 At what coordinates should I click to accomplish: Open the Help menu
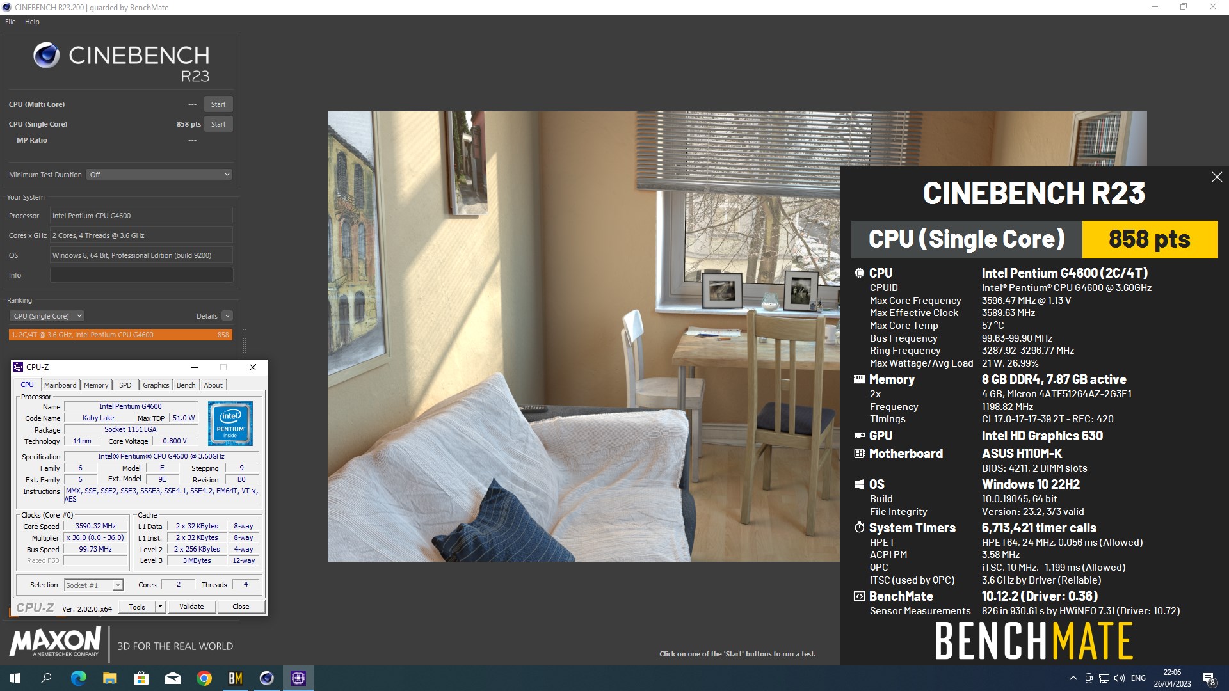point(32,22)
